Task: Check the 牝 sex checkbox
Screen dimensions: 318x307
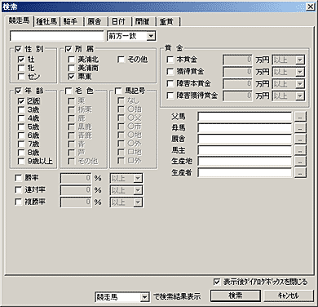Action: click(x=21, y=68)
